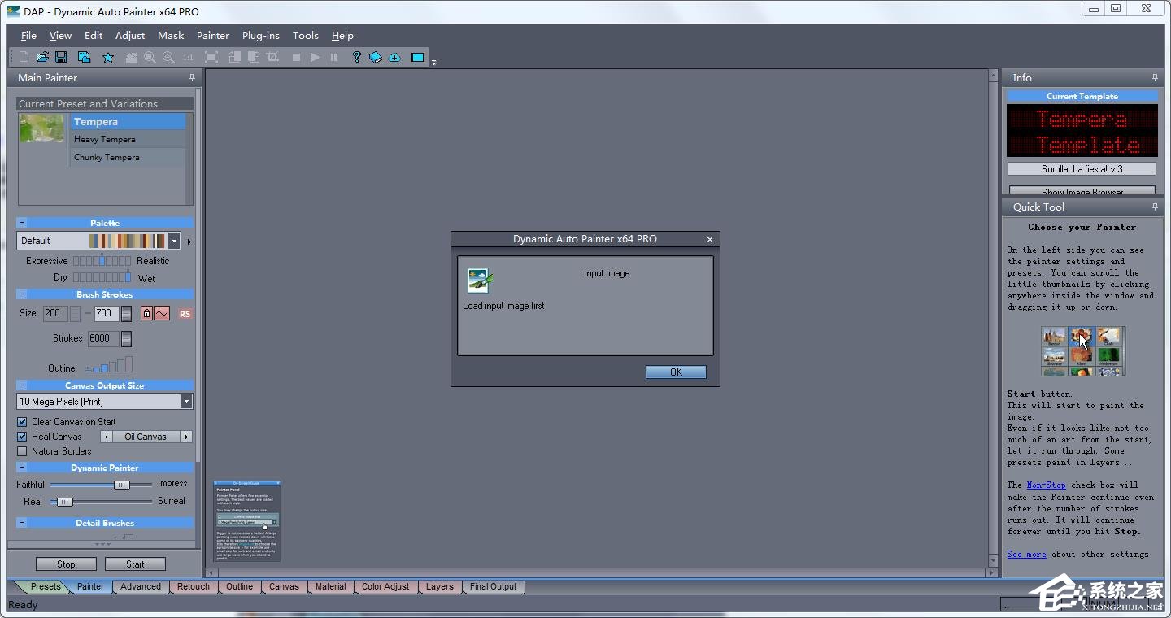Screen dimensions: 1171x618
Task: Set zoom to 1:1 icon
Action: tap(188, 57)
